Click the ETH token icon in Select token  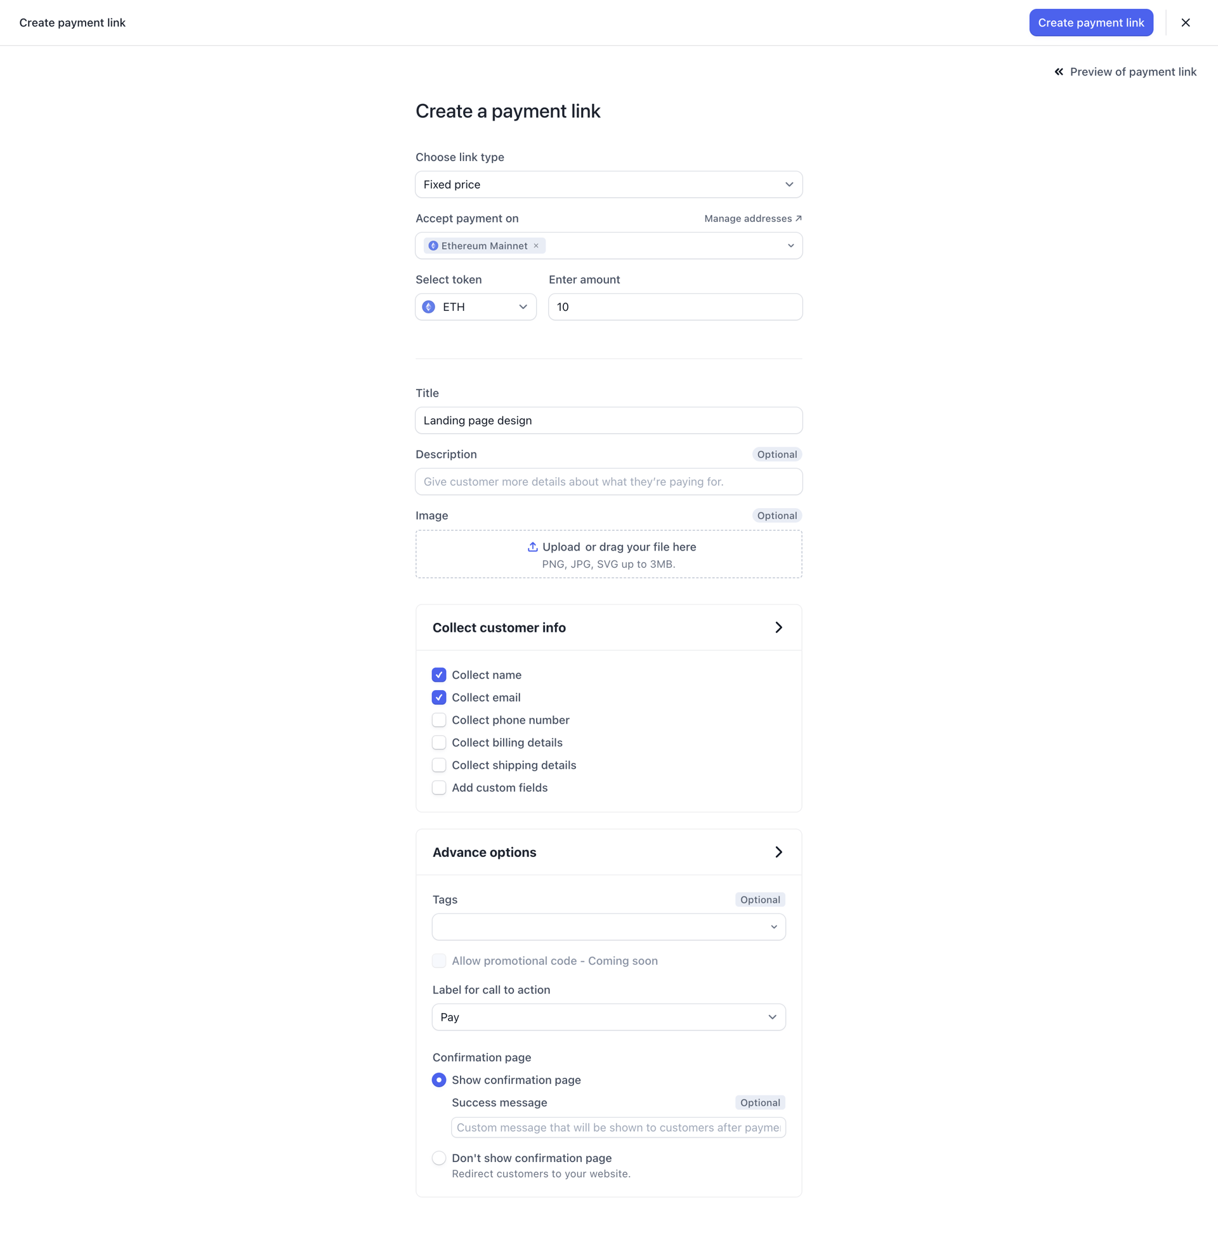pos(429,306)
